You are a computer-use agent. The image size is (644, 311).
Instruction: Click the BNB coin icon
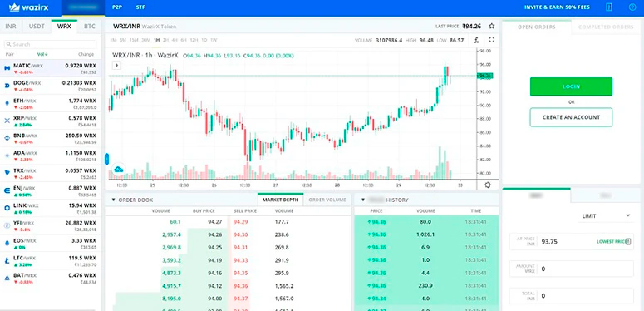(x=7, y=138)
